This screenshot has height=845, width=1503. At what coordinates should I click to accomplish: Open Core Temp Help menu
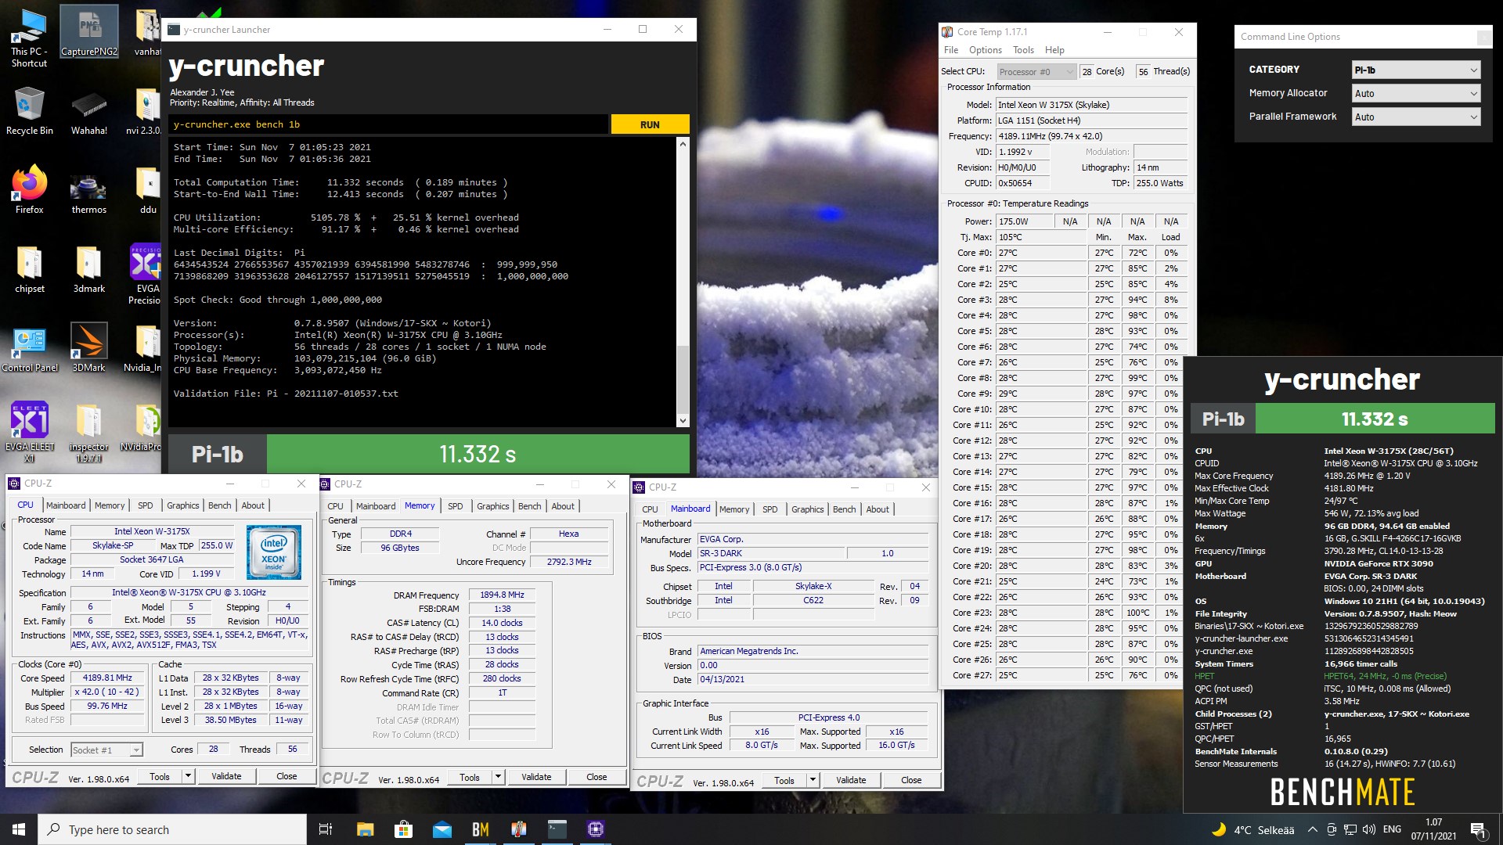click(1054, 50)
